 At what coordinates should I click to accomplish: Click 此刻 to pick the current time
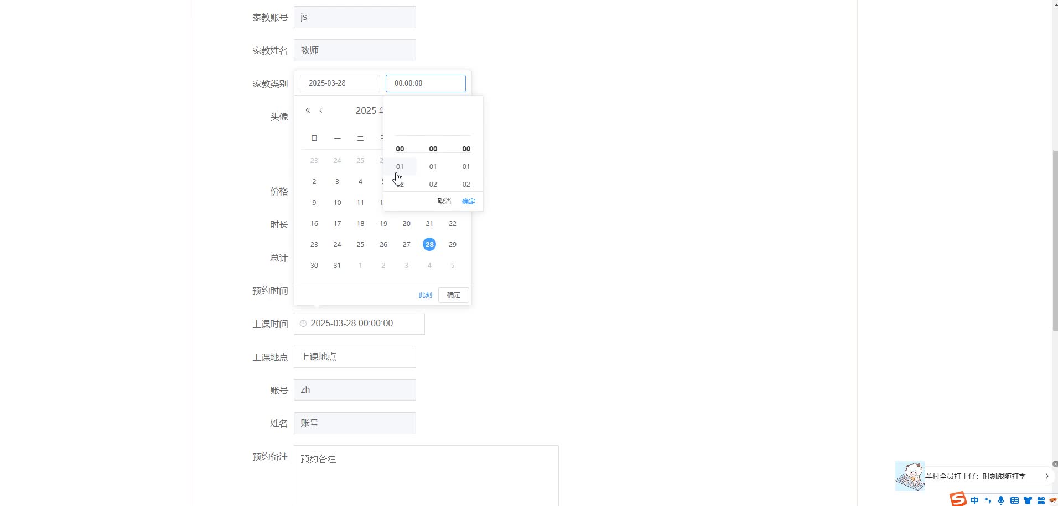[x=424, y=294]
